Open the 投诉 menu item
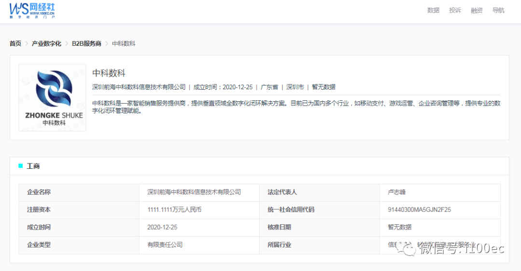 [455, 10]
